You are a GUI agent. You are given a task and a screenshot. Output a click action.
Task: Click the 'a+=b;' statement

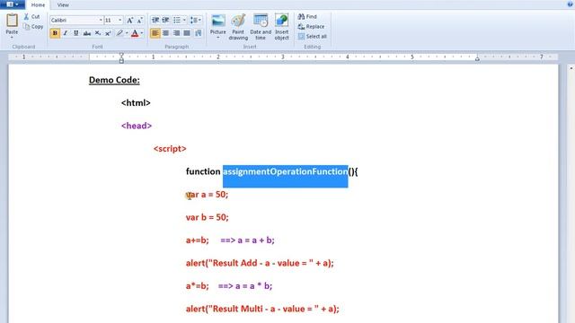(198, 240)
